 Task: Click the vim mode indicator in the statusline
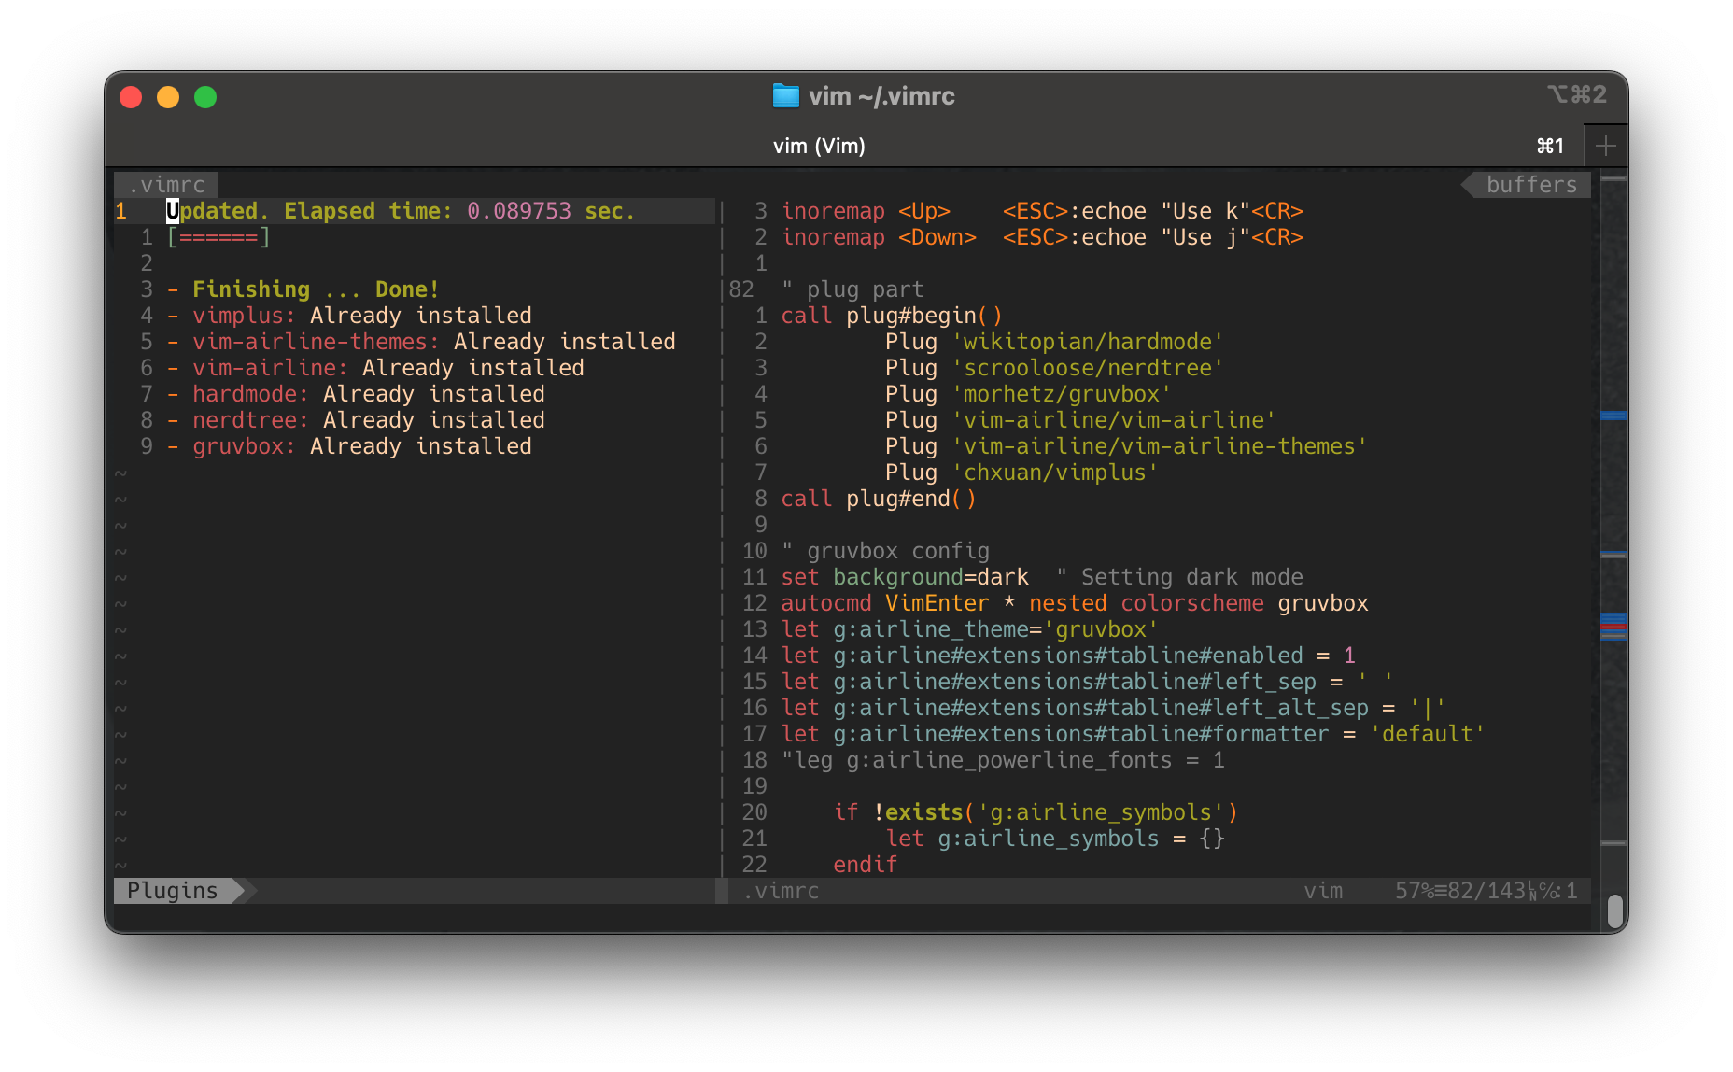[x=1323, y=891]
